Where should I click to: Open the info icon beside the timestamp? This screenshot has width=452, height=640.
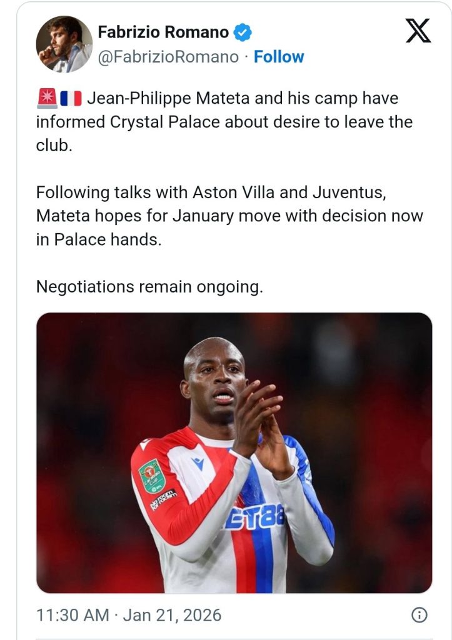[x=419, y=615]
